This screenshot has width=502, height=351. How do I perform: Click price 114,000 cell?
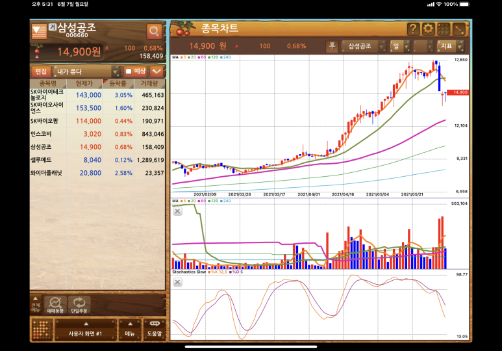click(88, 121)
